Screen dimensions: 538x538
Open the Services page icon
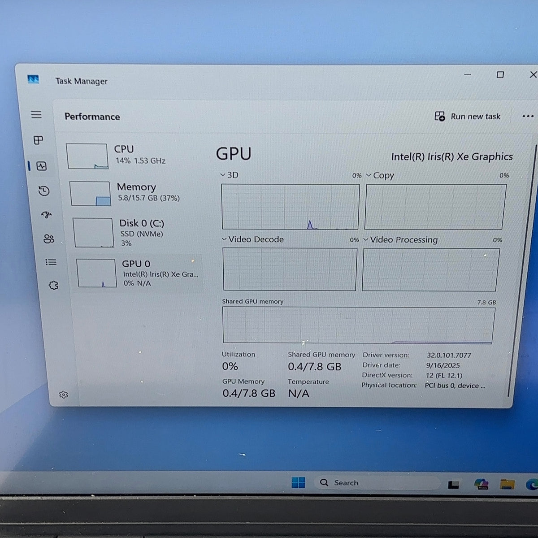coord(53,285)
